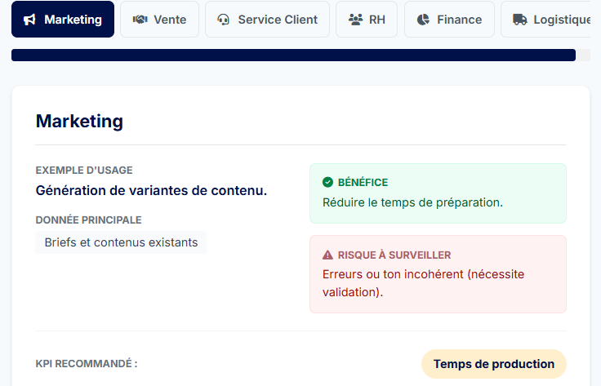Switch to the RH tab
This screenshot has height=386, width=601.
[367, 19]
